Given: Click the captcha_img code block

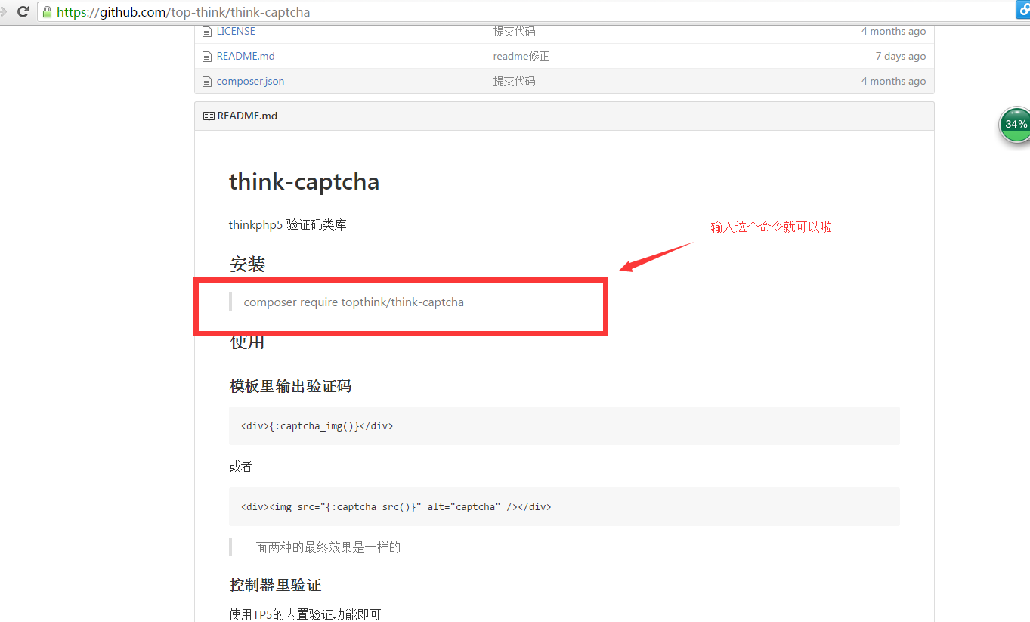Looking at the screenshot, I should click(x=564, y=425).
